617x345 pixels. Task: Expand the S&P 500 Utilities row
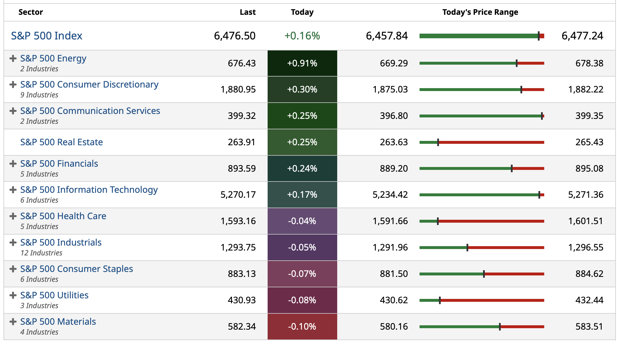(13, 295)
